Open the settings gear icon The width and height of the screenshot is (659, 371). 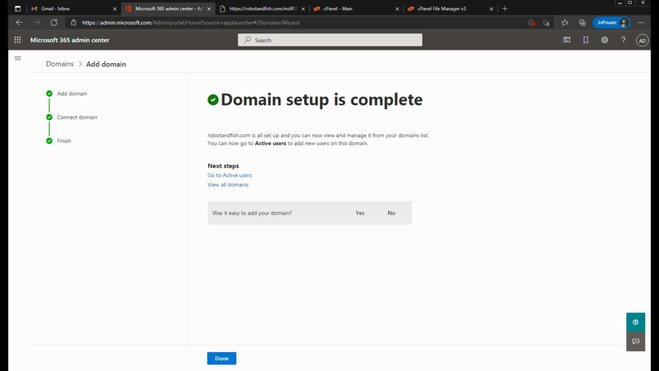tap(604, 40)
